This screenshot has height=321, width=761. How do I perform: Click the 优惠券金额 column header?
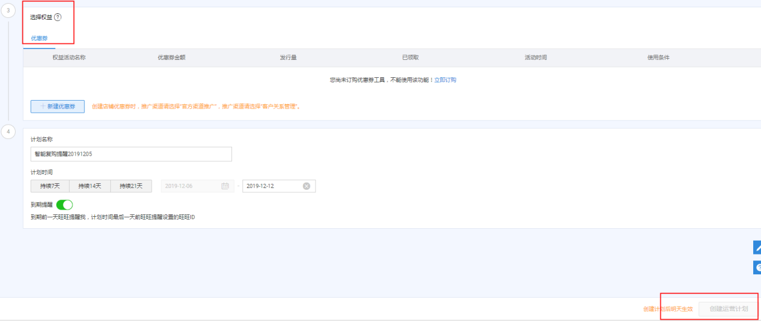[172, 57]
